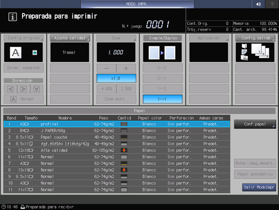279x210 pixels.
Task: Click Salir ModoImpr button
Action: (x=259, y=187)
